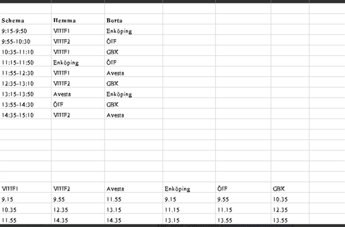Select the GBK header in bottom table

point(279,189)
